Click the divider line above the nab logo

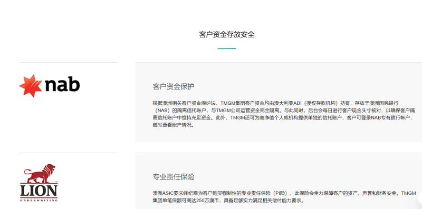69,62
